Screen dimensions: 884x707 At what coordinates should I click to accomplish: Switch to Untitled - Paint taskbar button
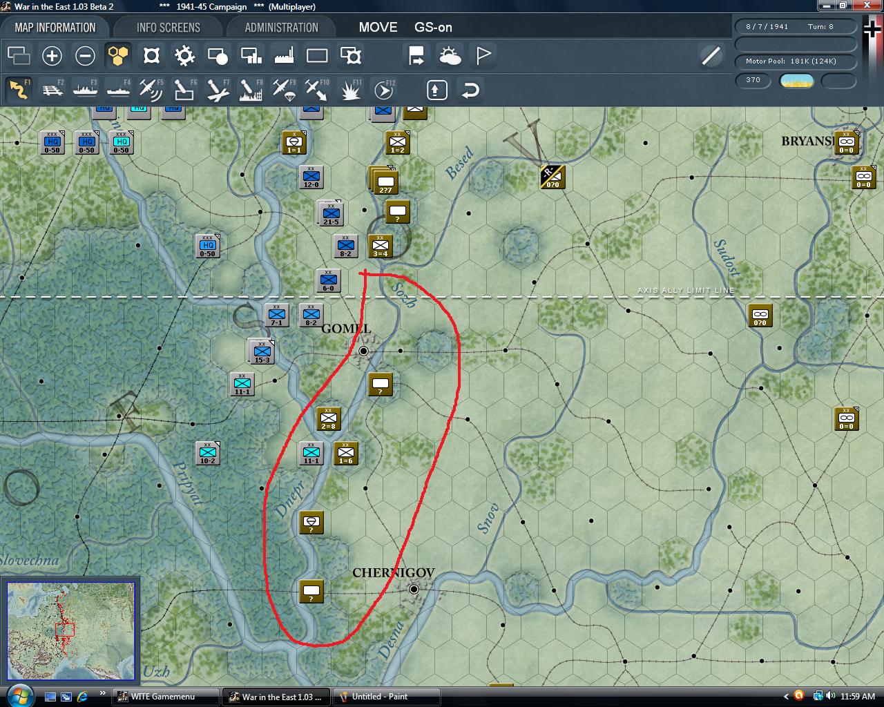(387, 697)
